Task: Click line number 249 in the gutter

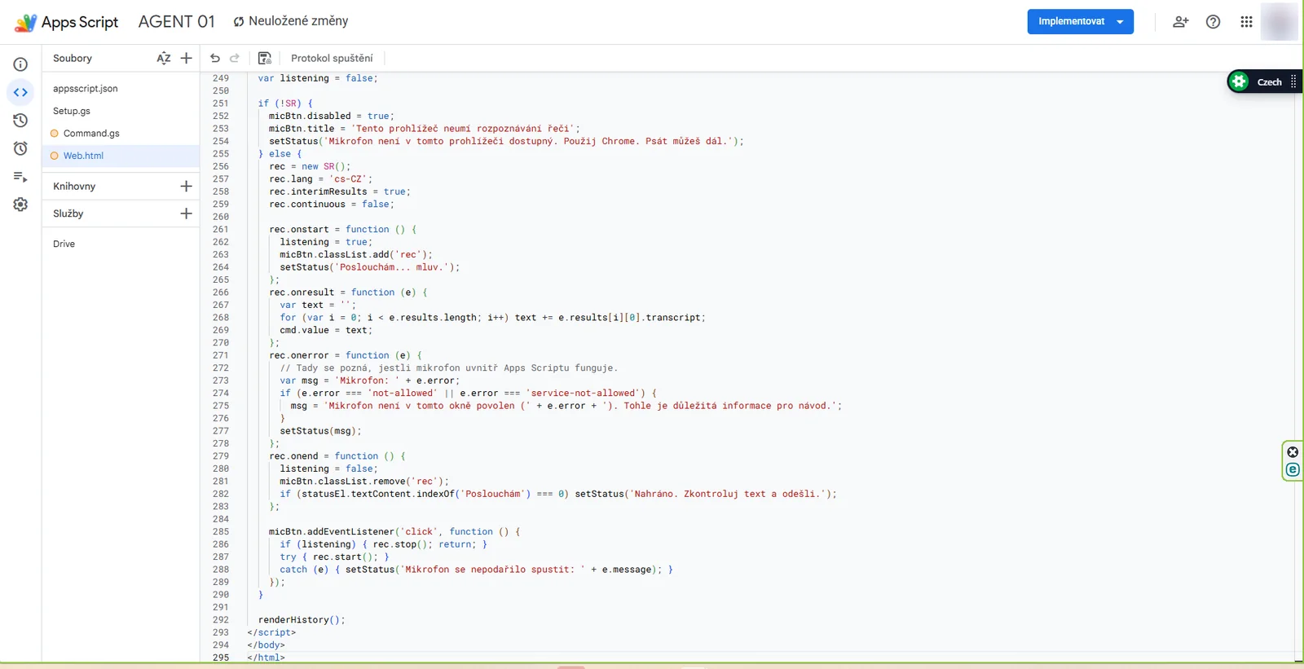Action: [221, 78]
